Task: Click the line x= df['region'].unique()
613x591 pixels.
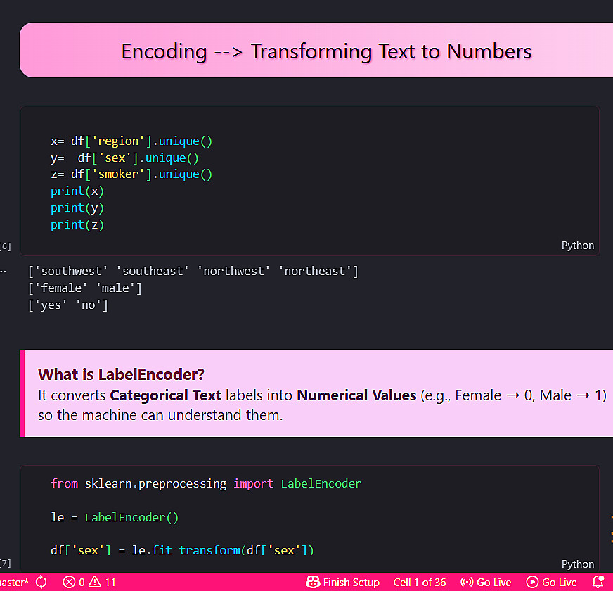Action: coord(131,141)
